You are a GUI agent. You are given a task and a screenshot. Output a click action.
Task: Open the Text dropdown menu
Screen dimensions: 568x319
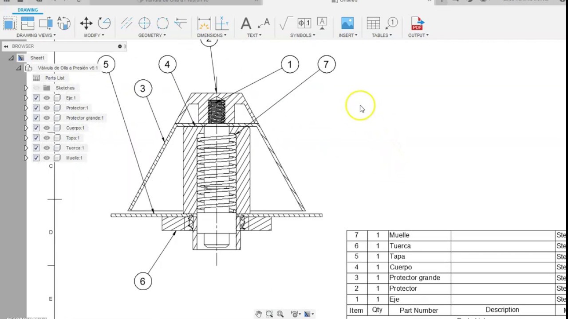(x=254, y=35)
